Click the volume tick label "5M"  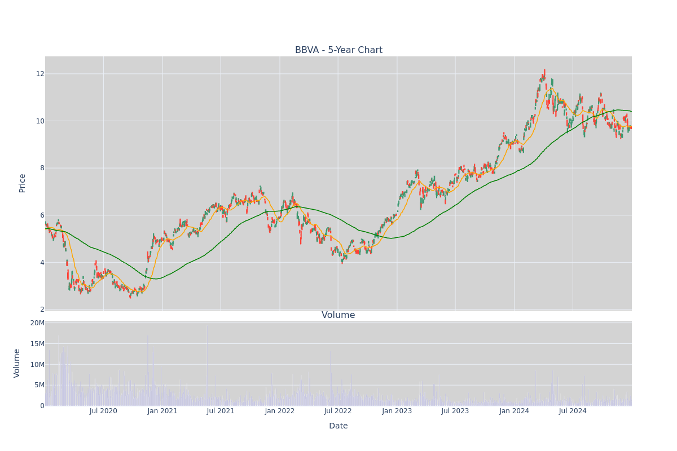tap(39, 386)
